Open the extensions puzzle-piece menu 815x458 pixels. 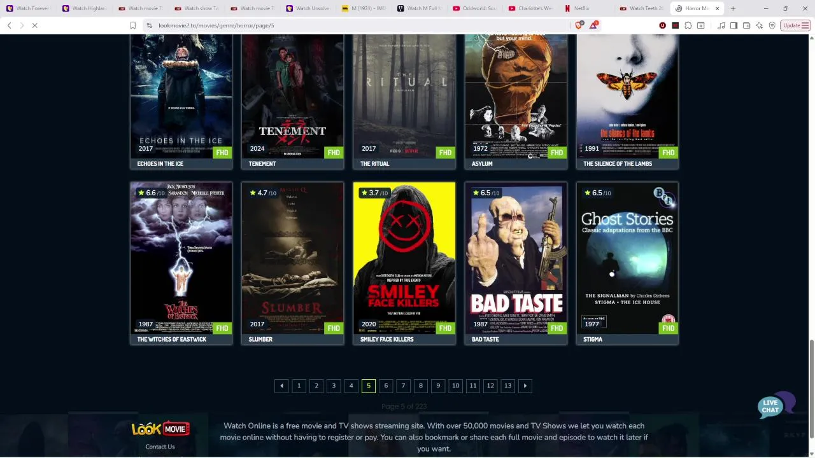688,25
